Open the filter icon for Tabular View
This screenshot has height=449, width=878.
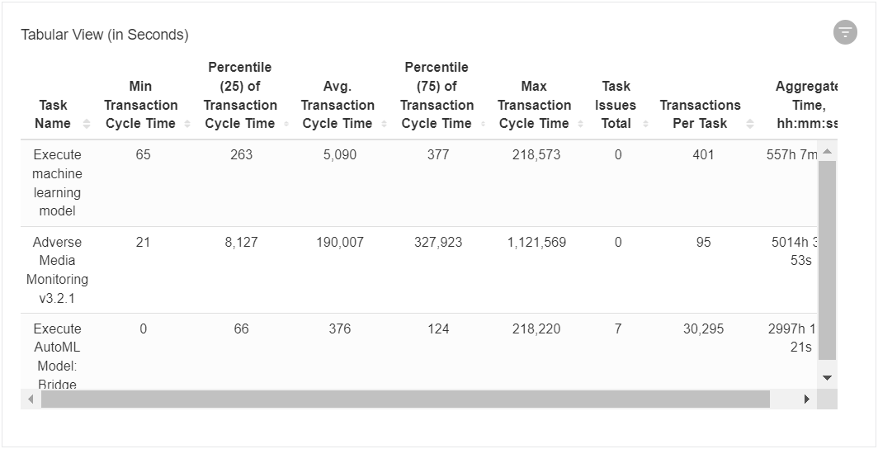[x=845, y=32]
